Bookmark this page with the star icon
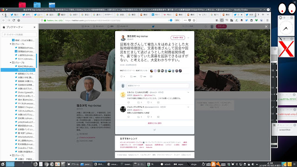Viewport: 297px width, 167px height. [194, 20]
